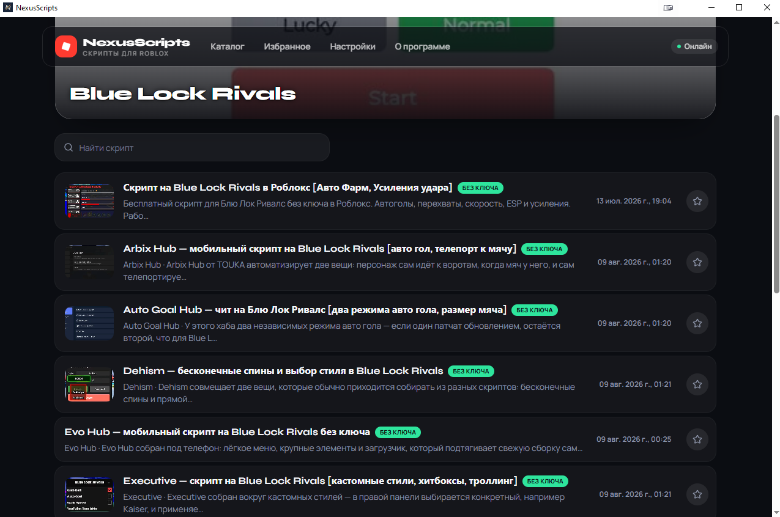The height and width of the screenshot is (517, 780).
Task: Star the Arbix Hub script
Action: coord(697,262)
